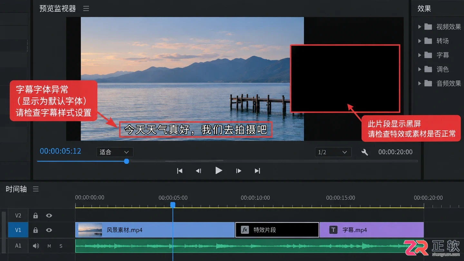Click the current timecode 00:00:05:12
Image resolution: width=464 pixels, height=261 pixels.
tap(61, 151)
